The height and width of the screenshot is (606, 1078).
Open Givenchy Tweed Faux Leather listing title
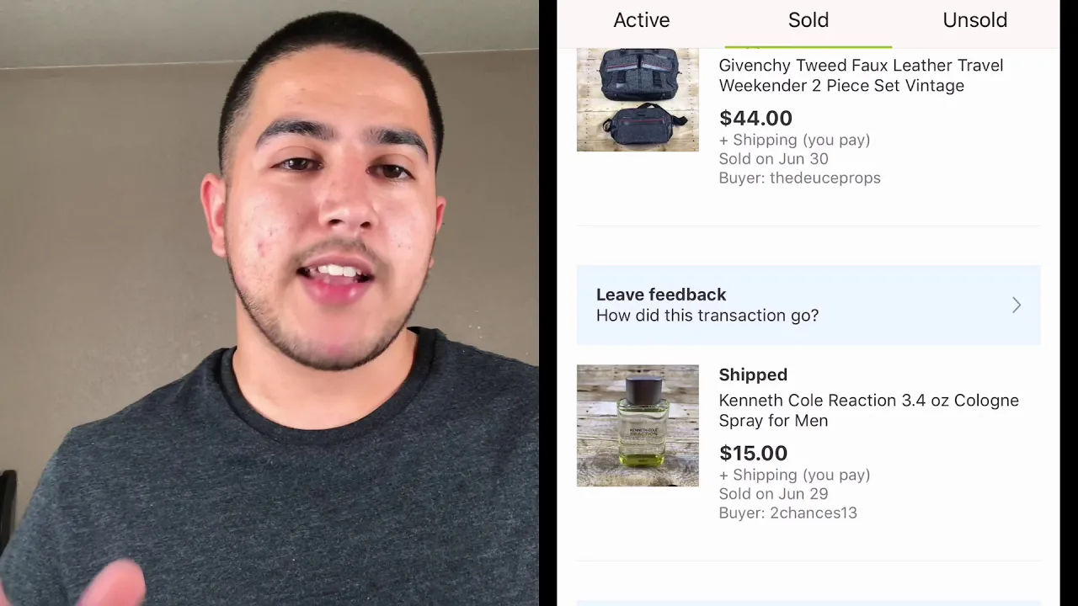[x=860, y=75]
